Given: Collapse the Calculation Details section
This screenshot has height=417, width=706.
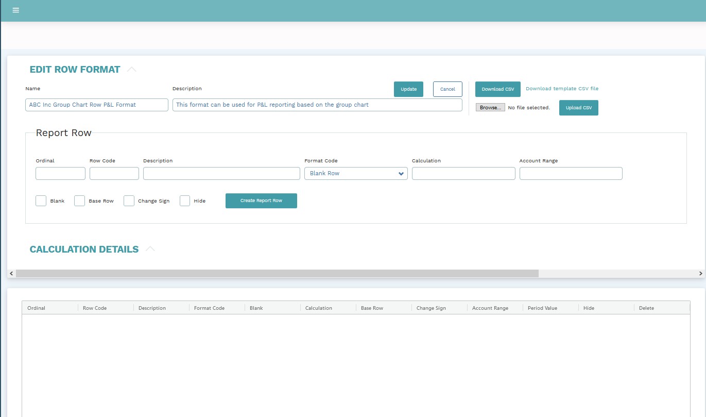Looking at the screenshot, I should point(150,249).
